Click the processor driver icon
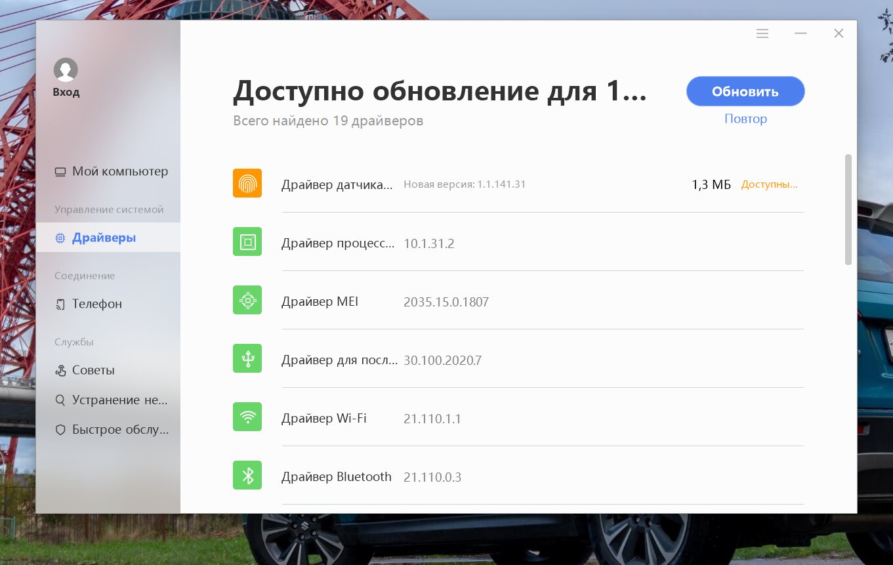 [x=247, y=241]
